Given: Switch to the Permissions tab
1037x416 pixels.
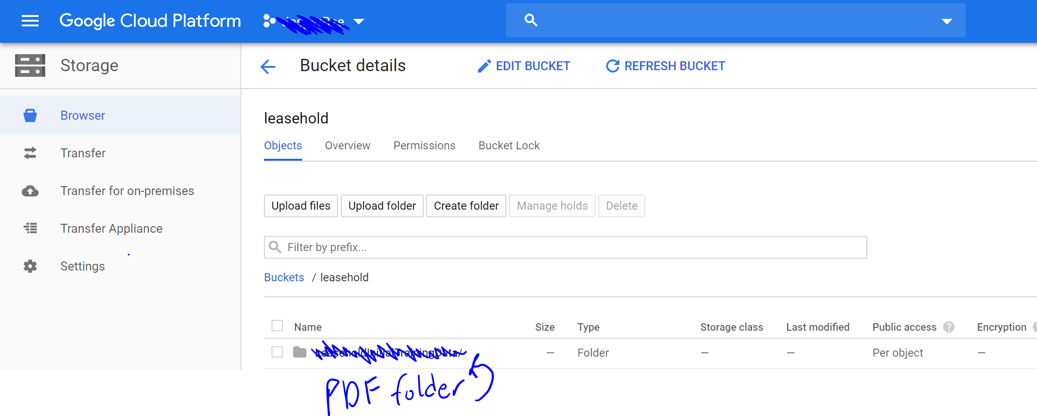Looking at the screenshot, I should (x=424, y=146).
